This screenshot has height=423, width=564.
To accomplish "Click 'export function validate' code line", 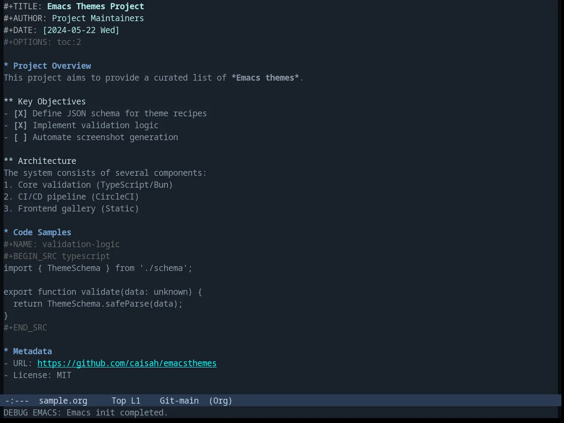I will click(x=103, y=292).
